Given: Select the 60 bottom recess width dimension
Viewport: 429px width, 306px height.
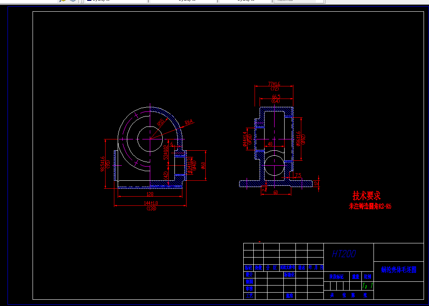Looking at the screenshot, I should pos(275,192).
